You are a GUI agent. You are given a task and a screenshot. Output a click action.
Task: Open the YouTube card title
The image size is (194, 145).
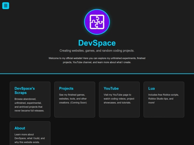(x=111, y=88)
